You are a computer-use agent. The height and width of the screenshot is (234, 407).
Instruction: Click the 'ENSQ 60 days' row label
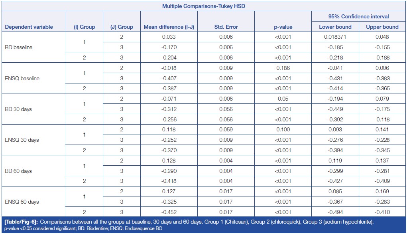click(x=22, y=202)
